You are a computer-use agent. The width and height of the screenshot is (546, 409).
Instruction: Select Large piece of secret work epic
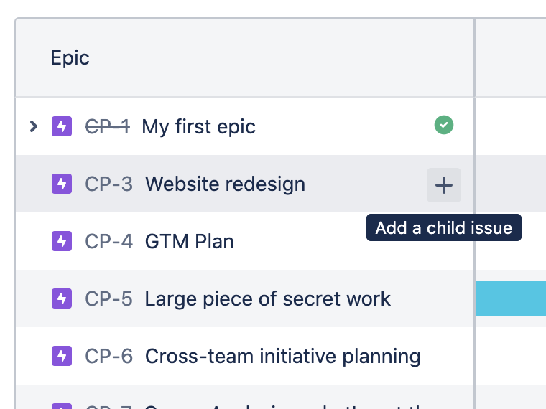tap(267, 299)
